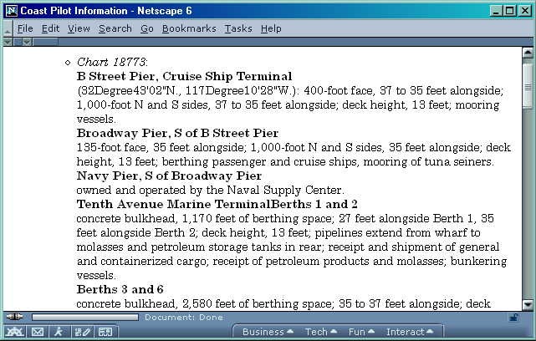Select the Search menu item
The width and height of the screenshot is (536, 341).
click(115, 28)
